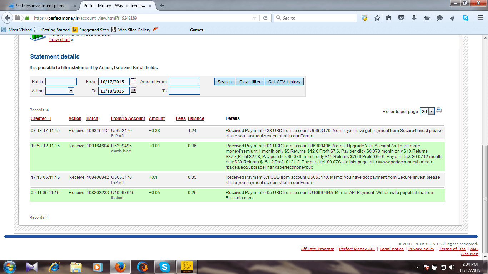Sort statement by Amount column header
Screen dimensions: 488x274
click(157, 118)
